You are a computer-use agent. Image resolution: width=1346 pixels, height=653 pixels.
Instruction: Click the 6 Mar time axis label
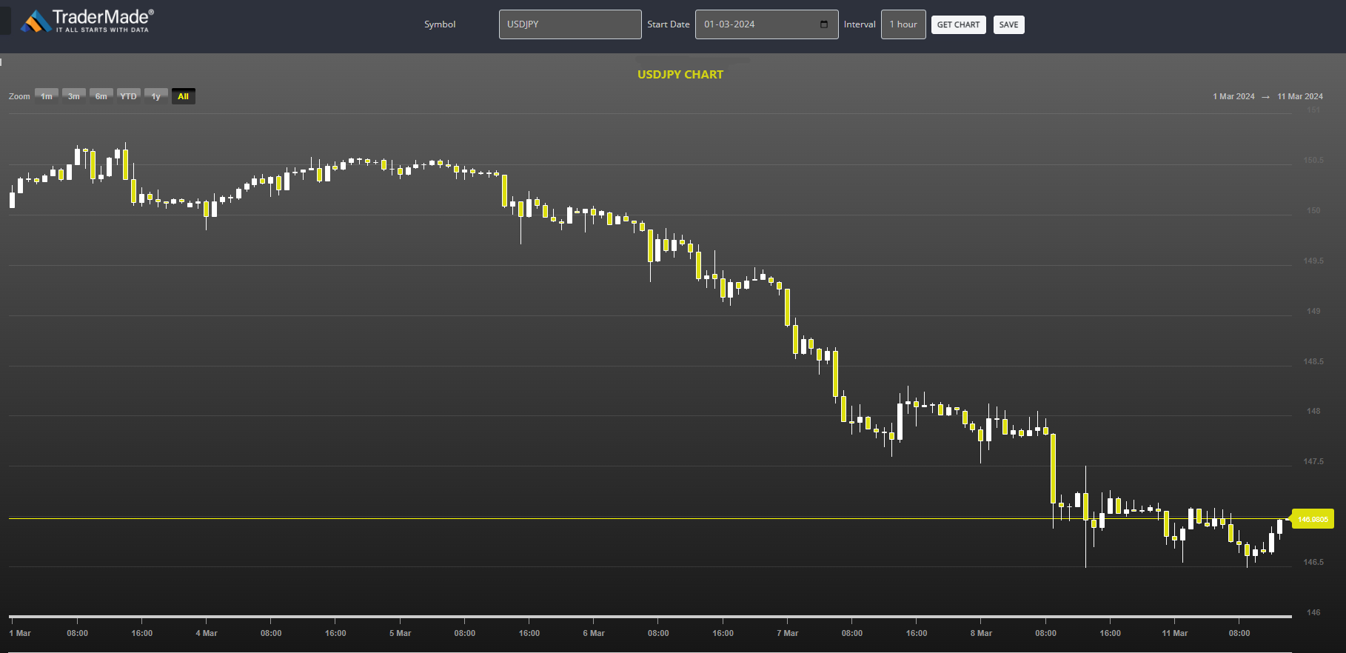tap(594, 633)
